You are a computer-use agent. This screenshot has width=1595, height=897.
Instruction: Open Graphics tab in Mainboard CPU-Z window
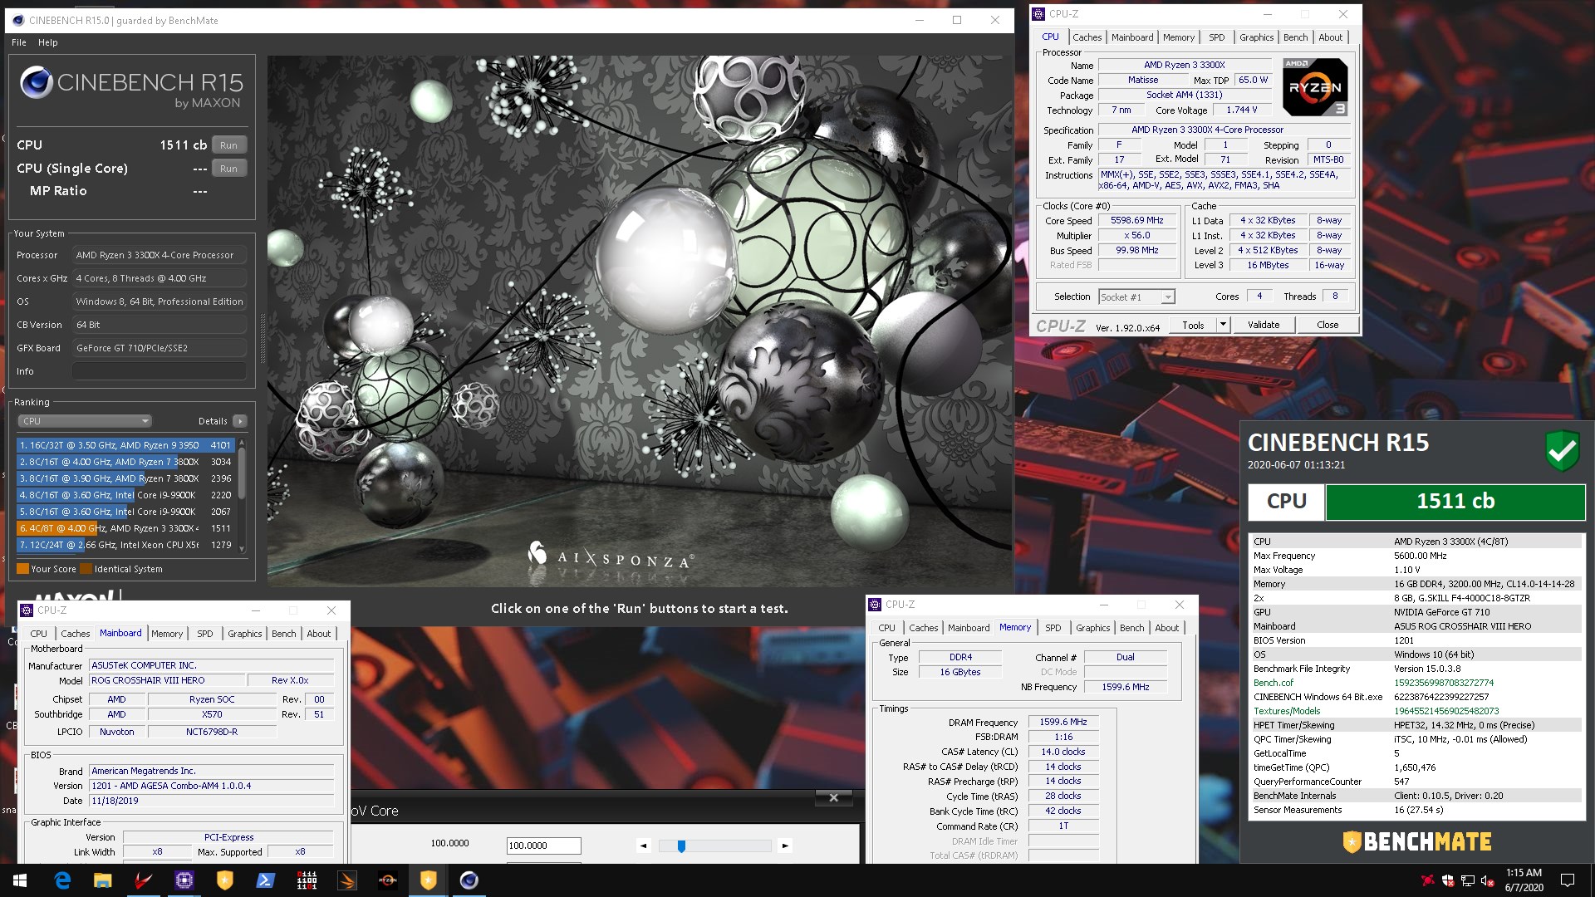tap(245, 634)
